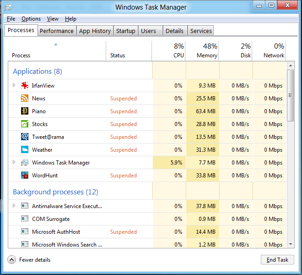Select the Tweet@rama app icon
302x275 pixels.
tap(25, 137)
